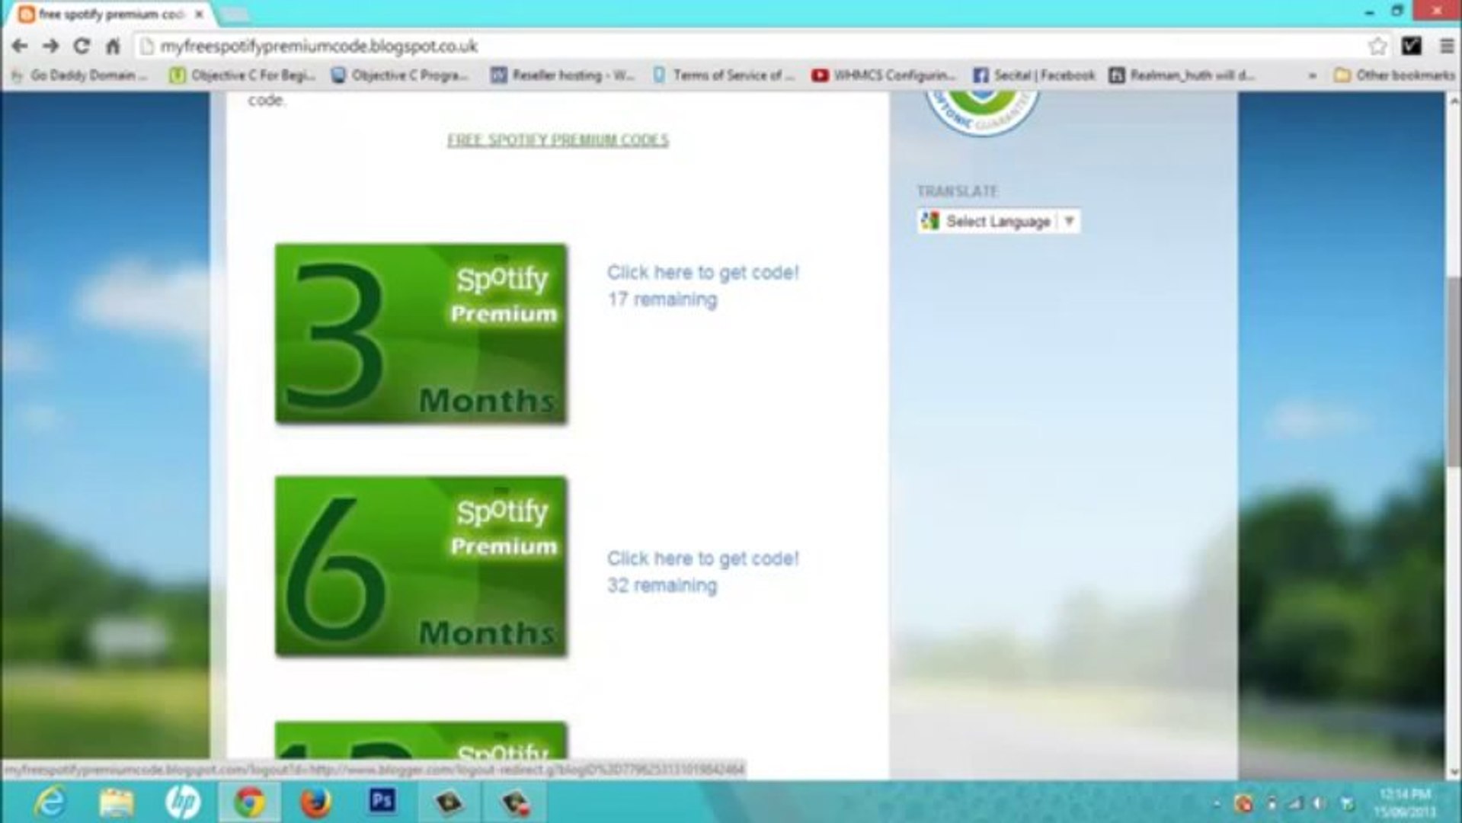Open the clock showing 12:14 PM
The image size is (1462, 823).
coord(1406,803)
